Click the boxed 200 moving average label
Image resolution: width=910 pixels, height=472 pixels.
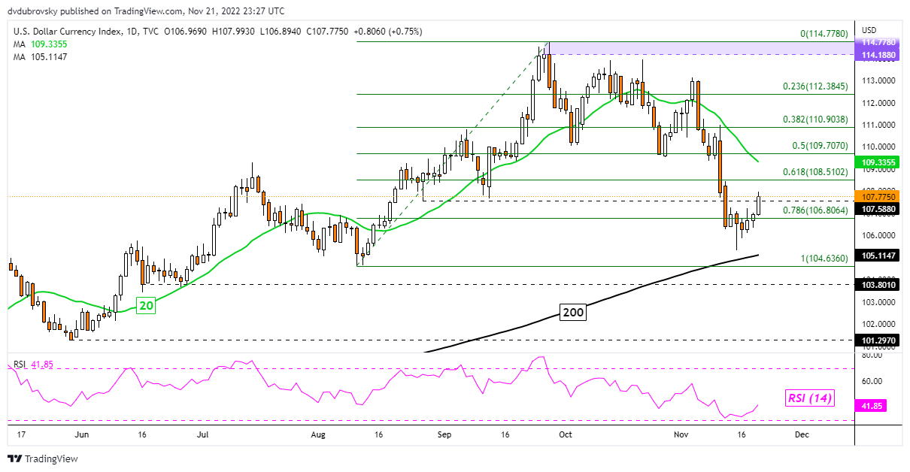click(x=574, y=312)
